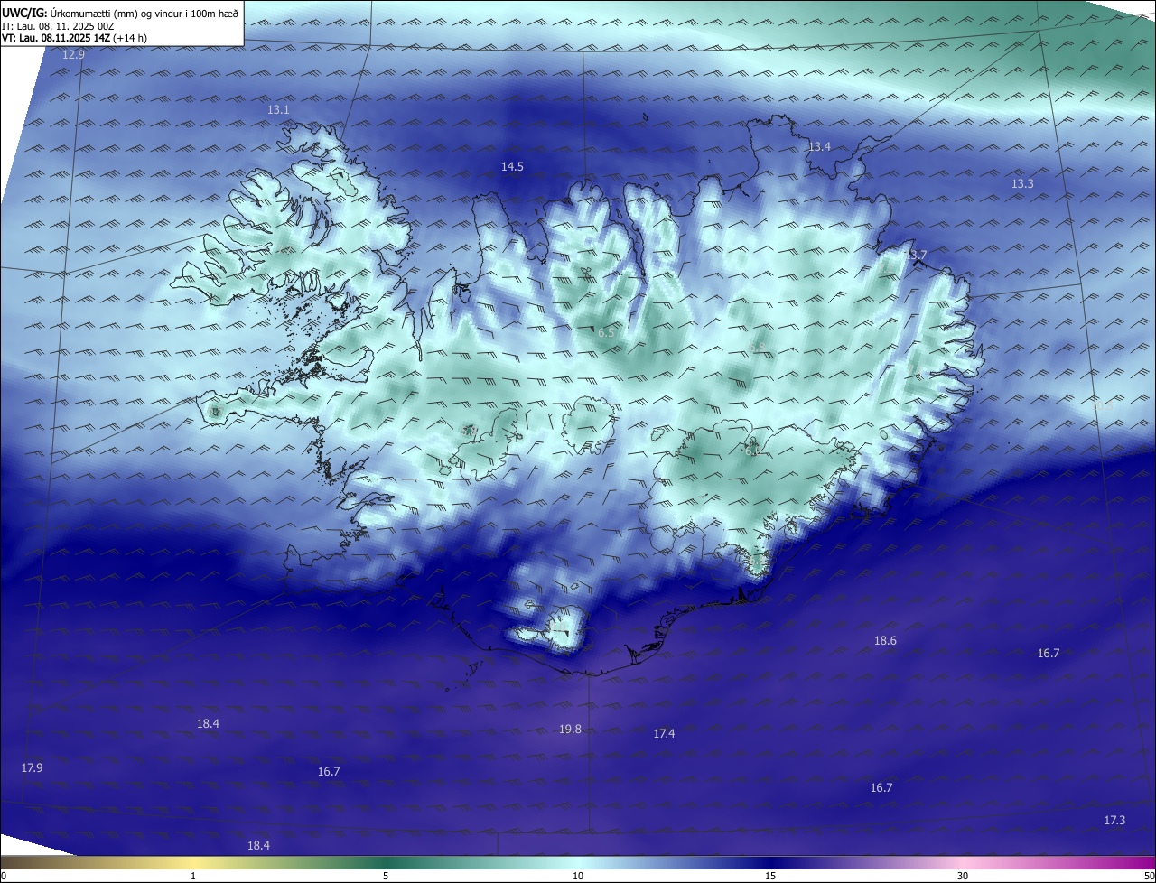This screenshot has height=883, width=1156.
Task: Click the 17.3 value label
Action: coord(1114,820)
